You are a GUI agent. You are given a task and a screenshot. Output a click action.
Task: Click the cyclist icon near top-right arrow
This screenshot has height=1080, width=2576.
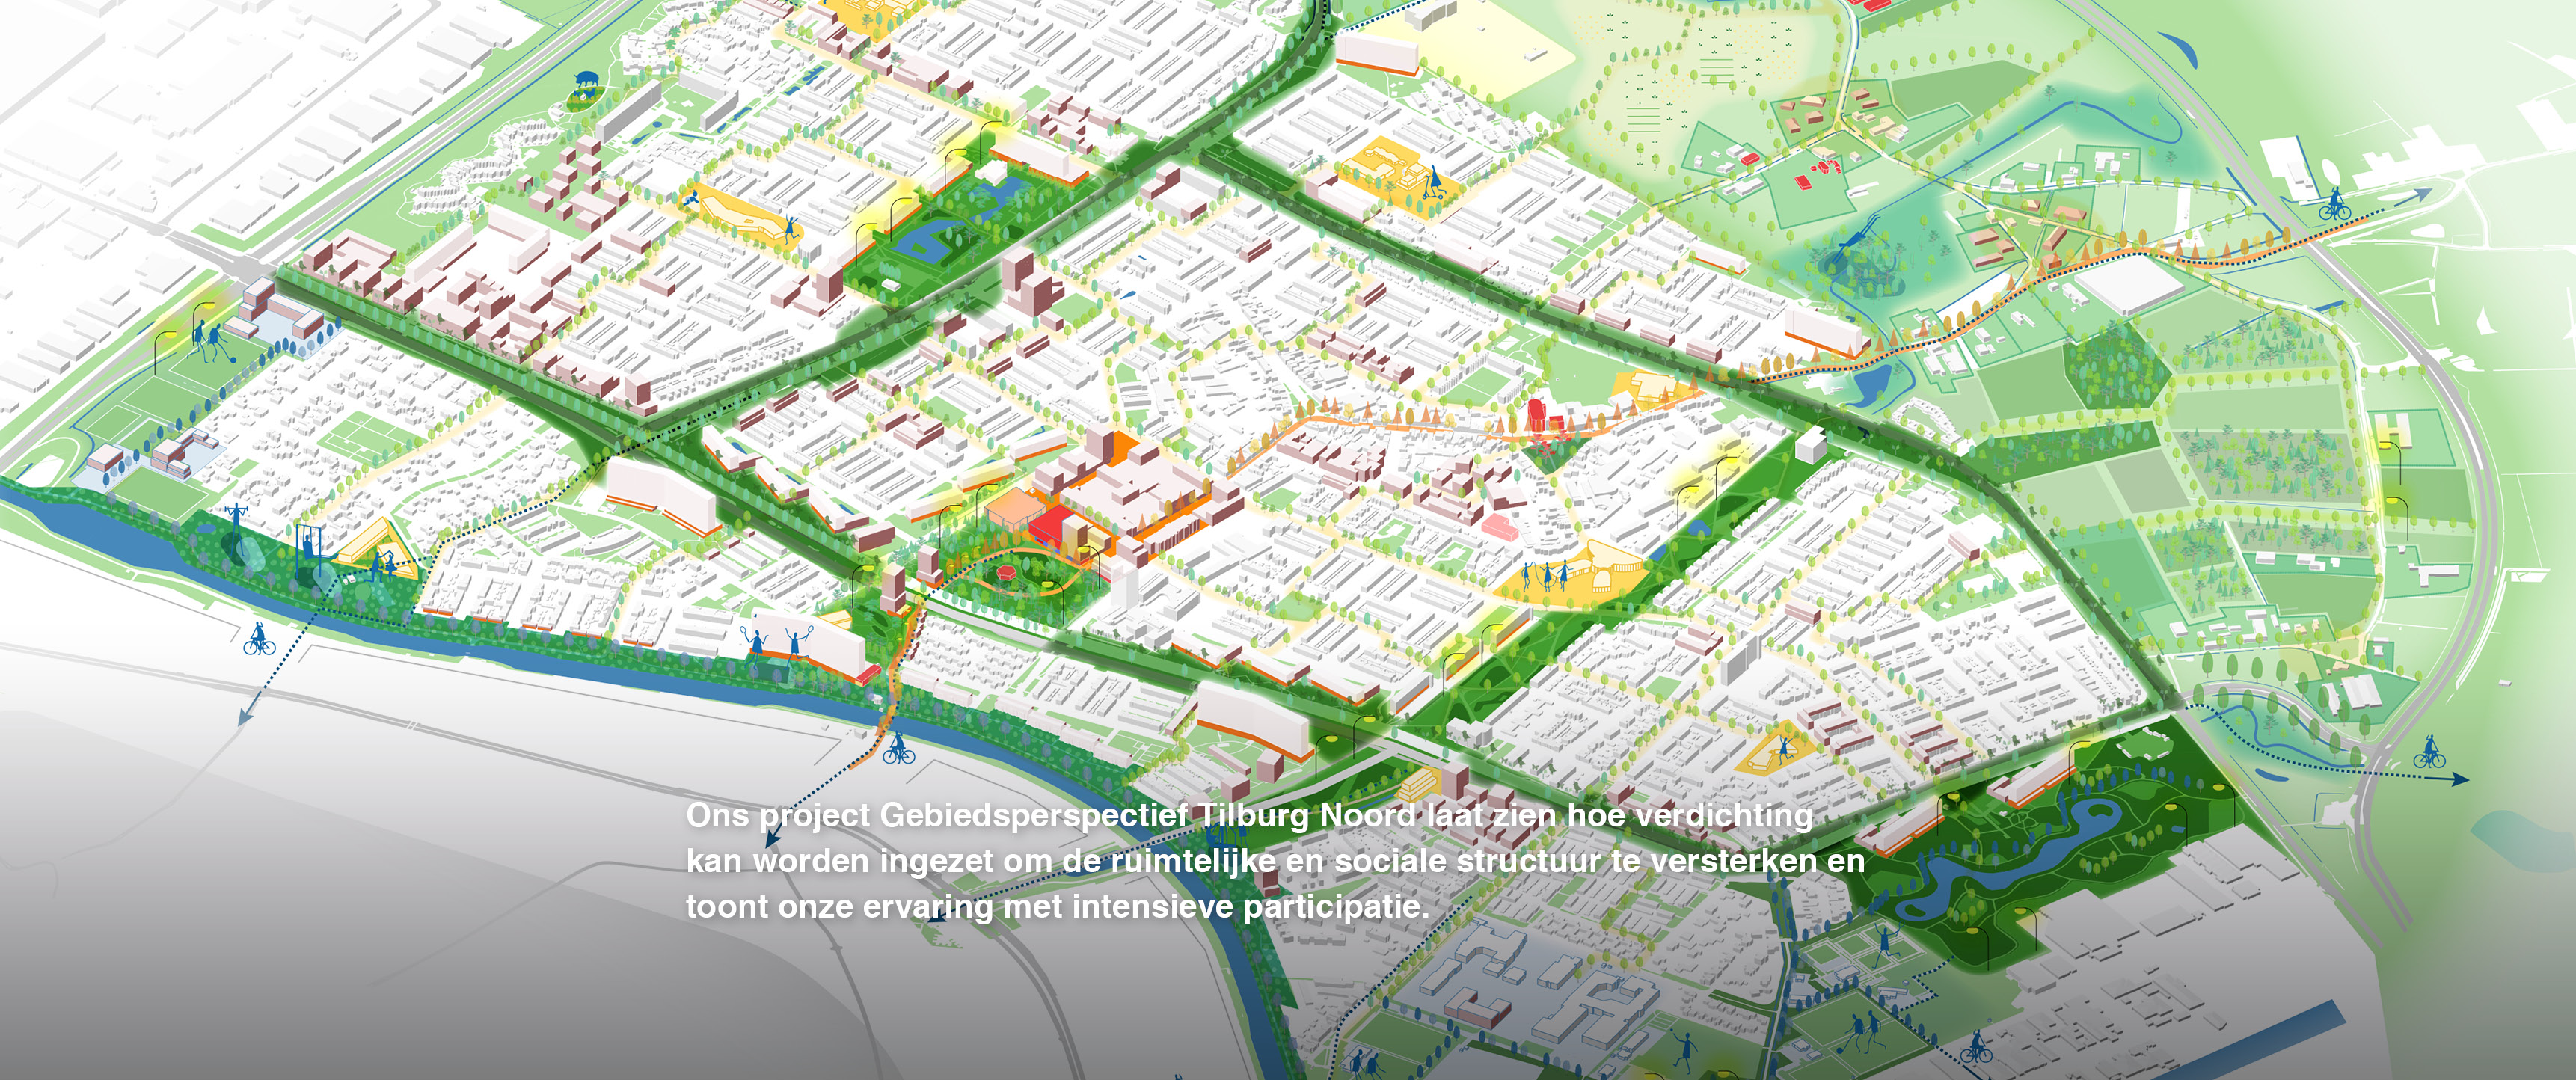tap(2335, 205)
